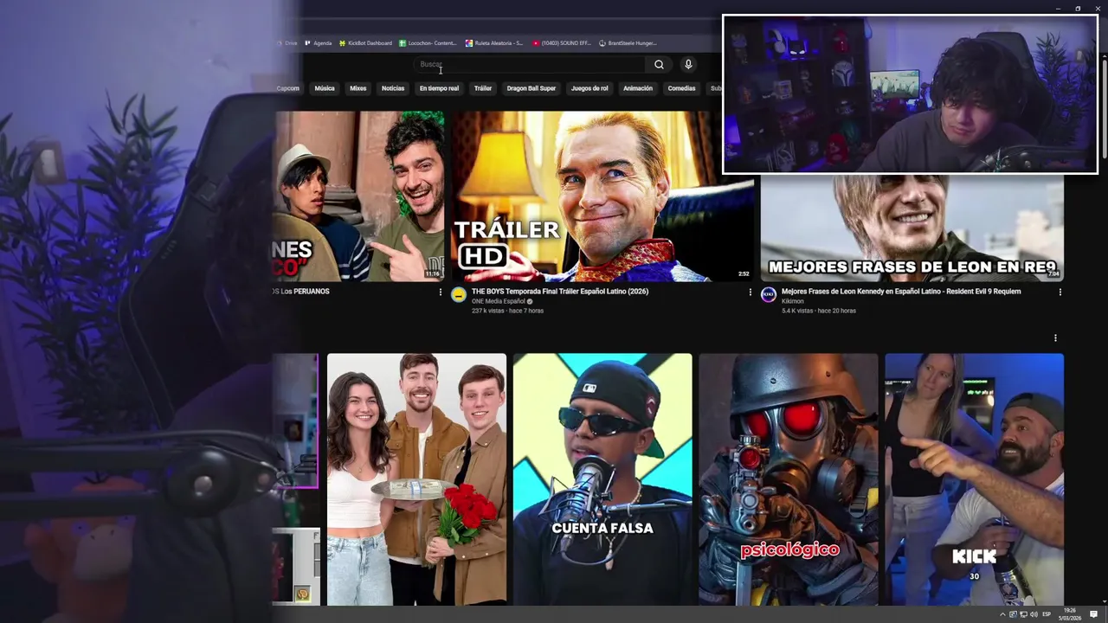This screenshot has width=1108, height=623.
Task: Open the Short with roses and money tray
Action: pos(416,478)
